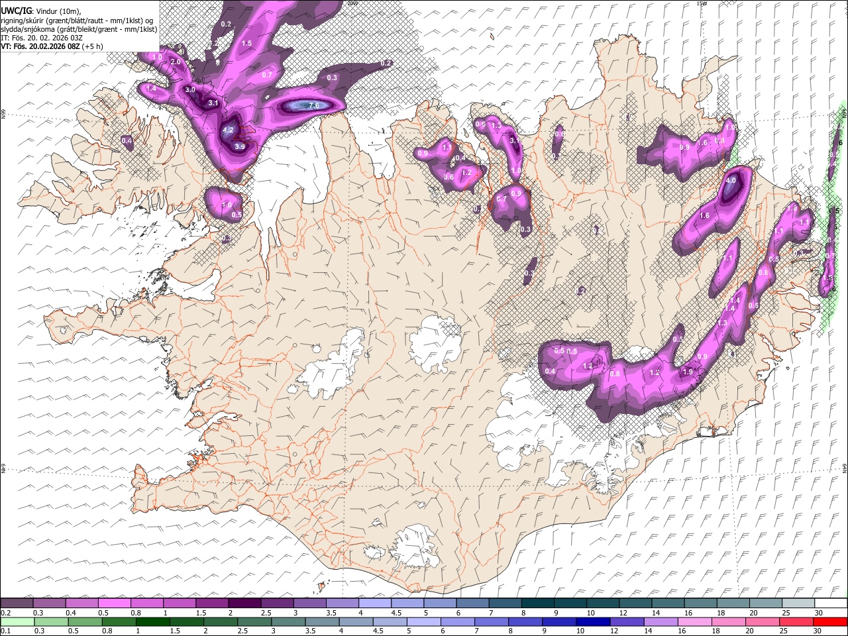Select the 'IT: Fös. 20. 02. 2026 03Z' line
The height and width of the screenshot is (636, 848).
click(42, 38)
